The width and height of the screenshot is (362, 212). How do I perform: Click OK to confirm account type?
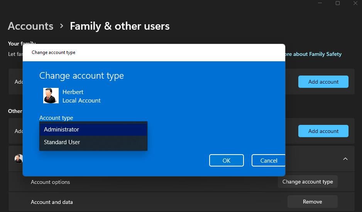tap(226, 160)
